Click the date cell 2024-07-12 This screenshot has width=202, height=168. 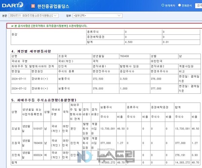pyautogui.click(x=19, y=89)
